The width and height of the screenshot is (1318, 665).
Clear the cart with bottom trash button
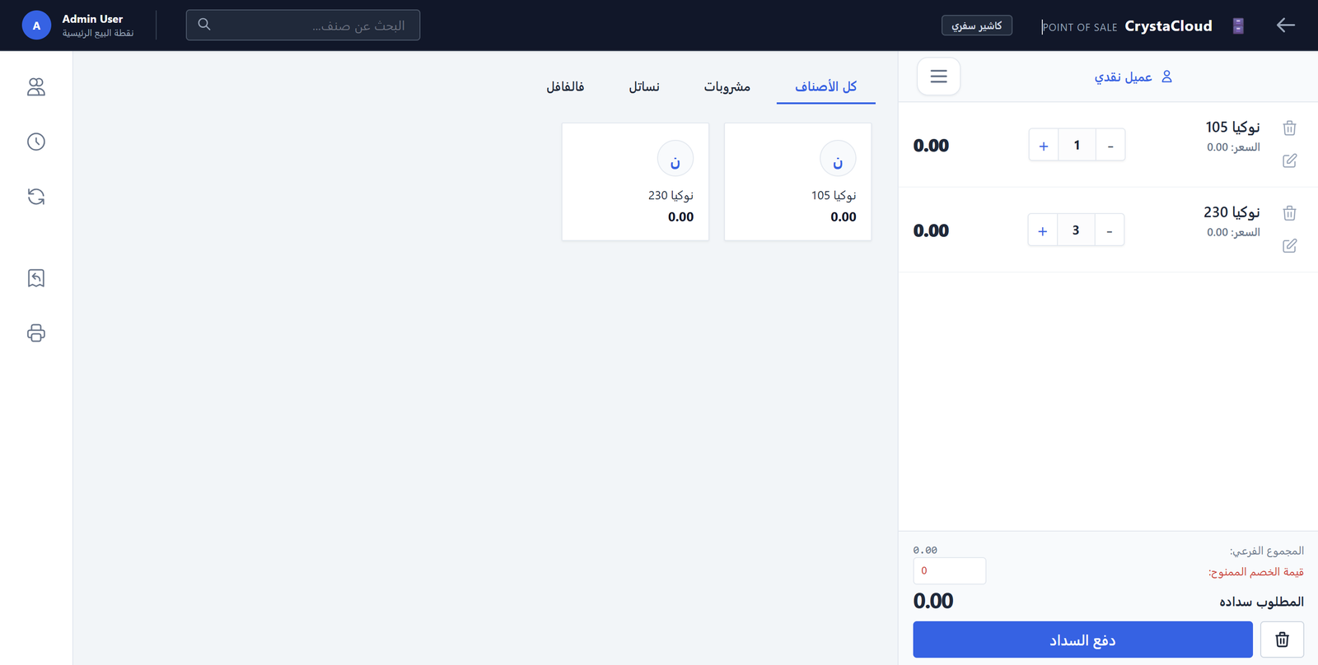pyautogui.click(x=1282, y=639)
